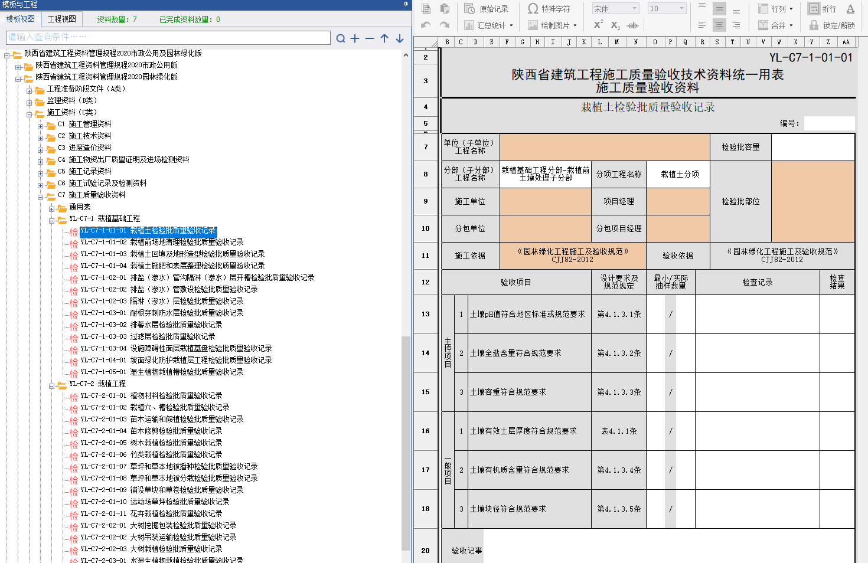Click the 检查记录 column header cell
868x563 pixels.
point(758,282)
